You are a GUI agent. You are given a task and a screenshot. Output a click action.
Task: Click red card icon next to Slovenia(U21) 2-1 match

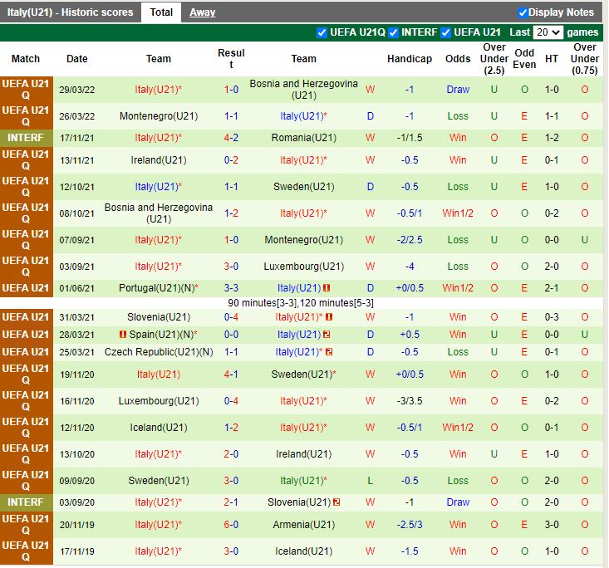pyautogui.click(x=336, y=502)
